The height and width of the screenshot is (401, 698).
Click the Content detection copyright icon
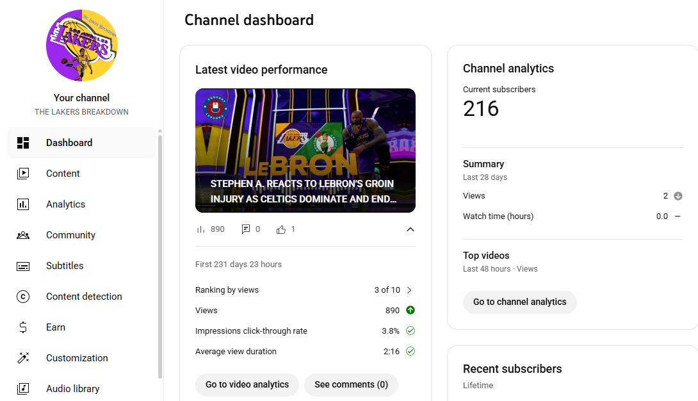point(22,297)
